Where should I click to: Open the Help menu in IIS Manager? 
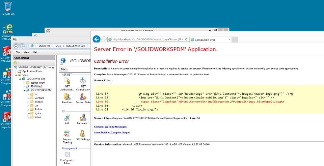pos(35,52)
